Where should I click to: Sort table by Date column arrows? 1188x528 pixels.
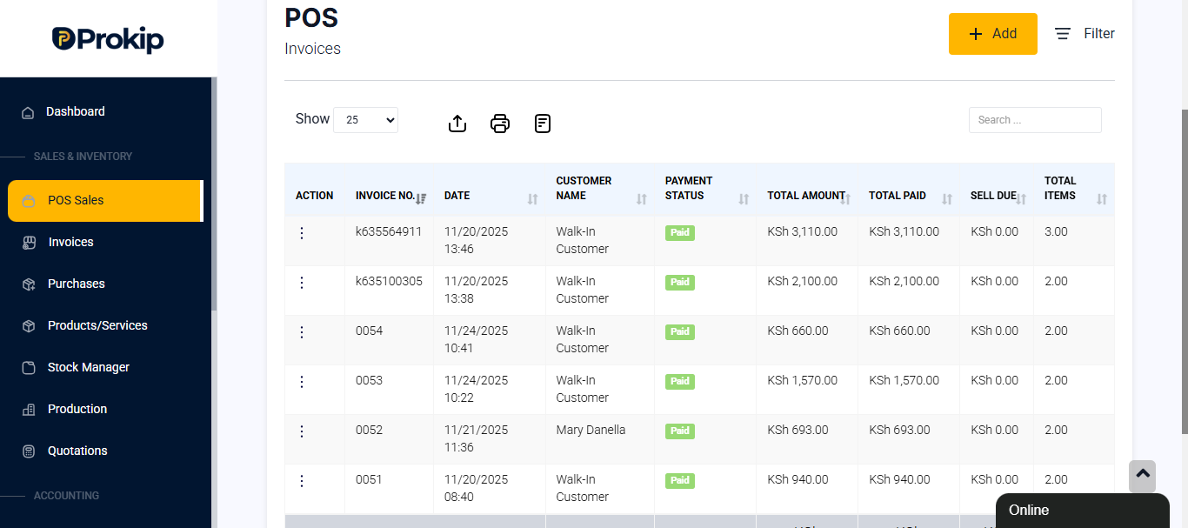(x=532, y=199)
